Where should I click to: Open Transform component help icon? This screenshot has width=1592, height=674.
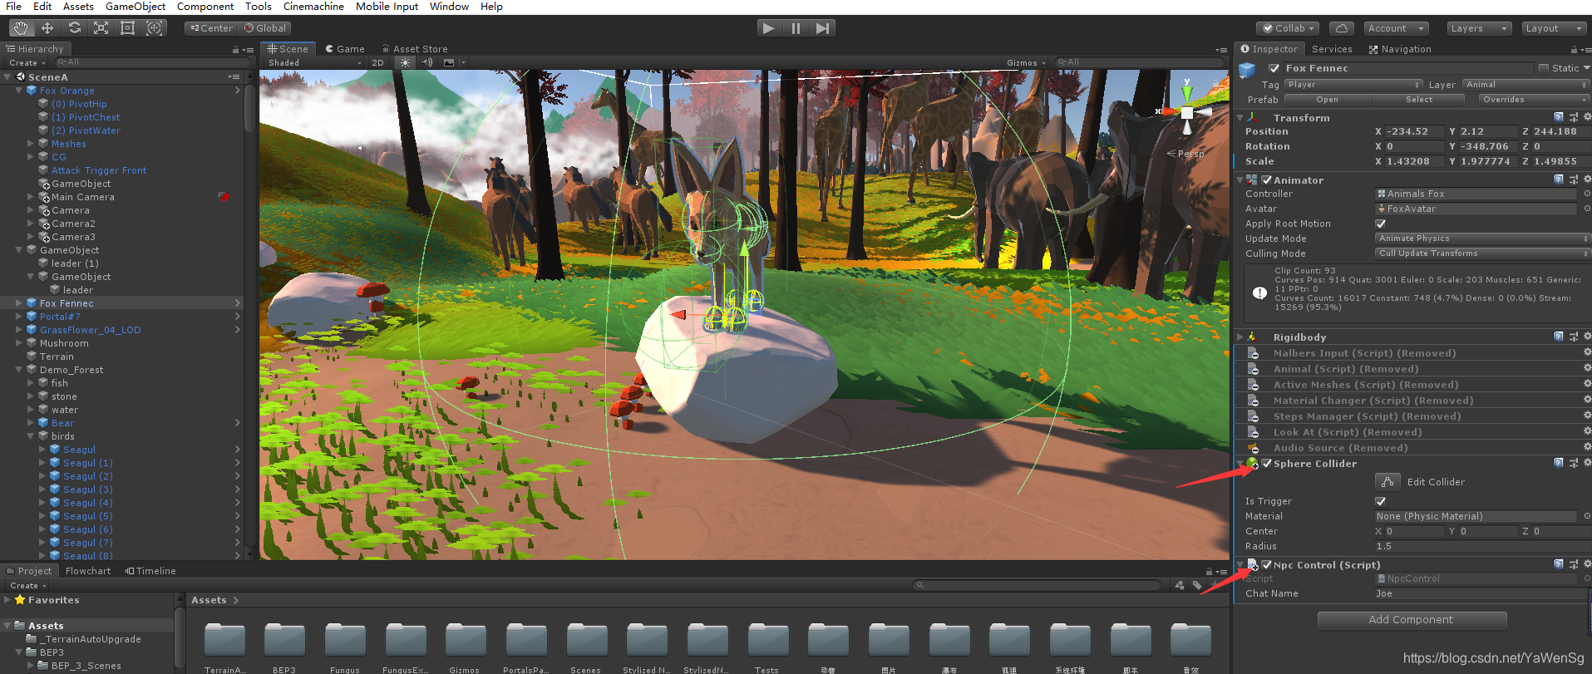click(1559, 118)
